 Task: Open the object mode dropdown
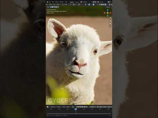coord(66,5)
